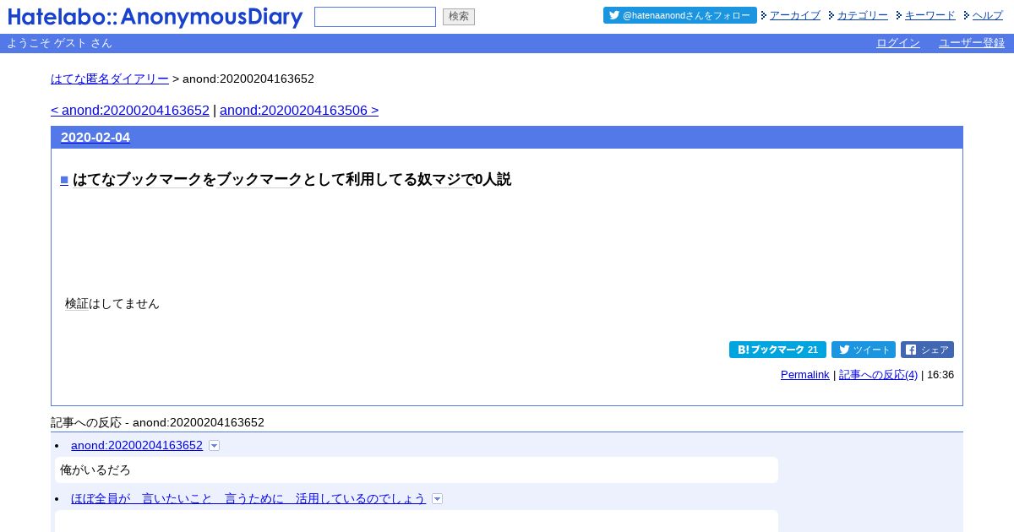1014x532 pixels.
Task: Click the Facebook シェア button
Action: point(927,350)
